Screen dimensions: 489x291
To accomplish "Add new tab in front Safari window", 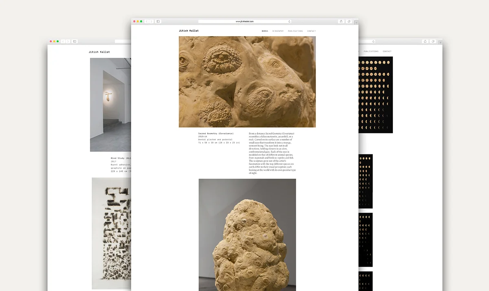I will pyautogui.click(x=356, y=23).
